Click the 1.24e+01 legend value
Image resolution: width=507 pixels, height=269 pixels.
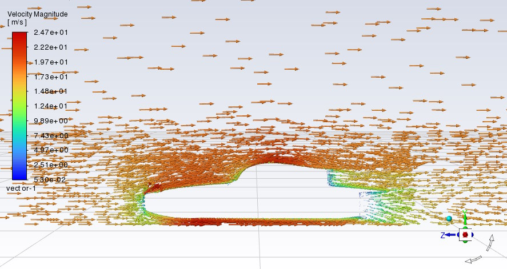tap(51, 106)
